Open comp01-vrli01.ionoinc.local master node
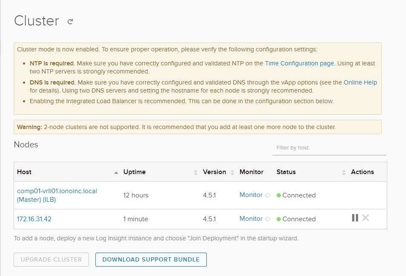 57,191
